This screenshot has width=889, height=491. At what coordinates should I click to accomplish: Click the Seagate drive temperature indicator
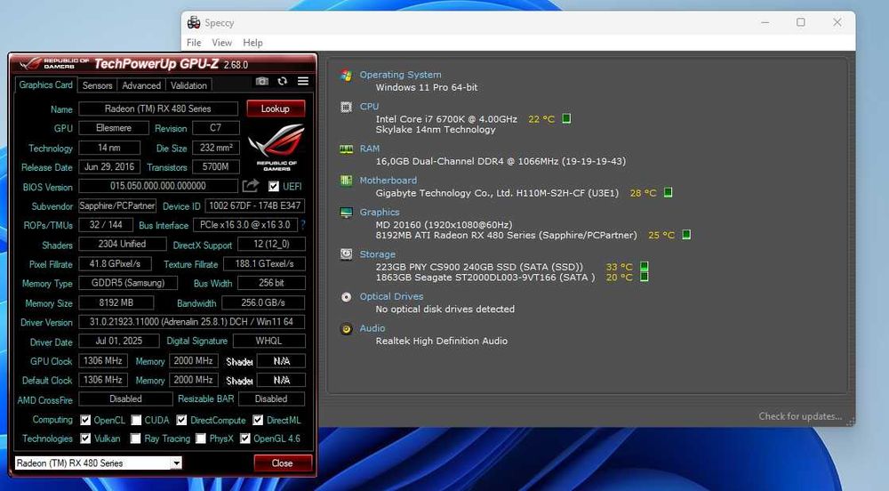[x=644, y=278]
